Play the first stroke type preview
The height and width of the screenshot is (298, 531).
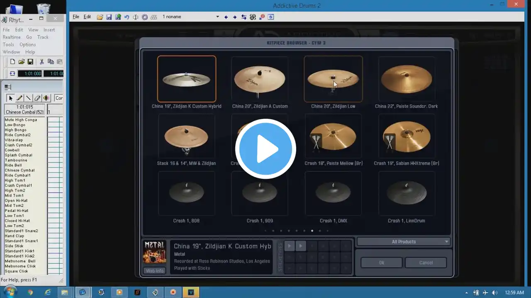pyautogui.click(x=290, y=246)
